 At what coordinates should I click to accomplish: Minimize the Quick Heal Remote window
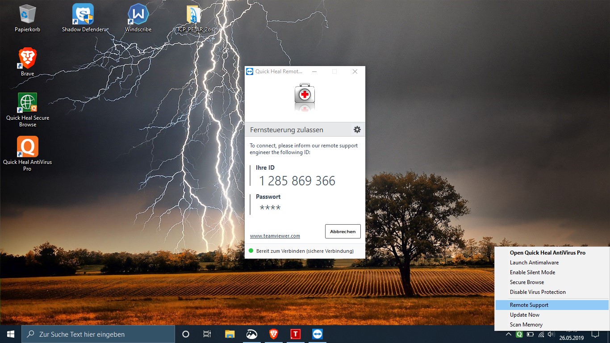[314, 71]
